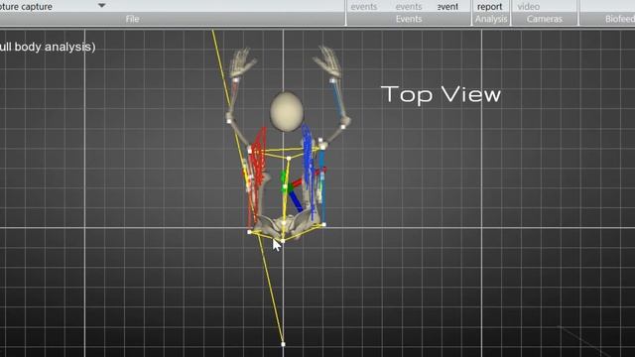
Task: Open the report button in Analysis group
Action: (x=489, y=7)
